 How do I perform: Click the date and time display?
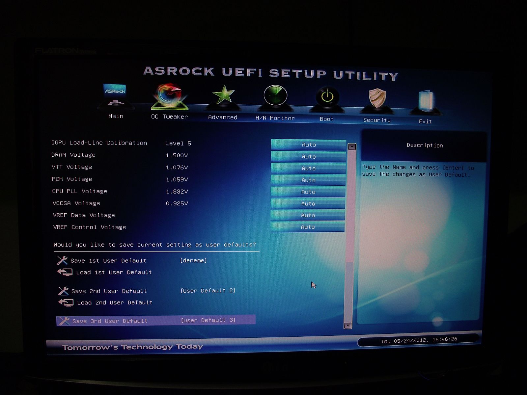point(419,340)
